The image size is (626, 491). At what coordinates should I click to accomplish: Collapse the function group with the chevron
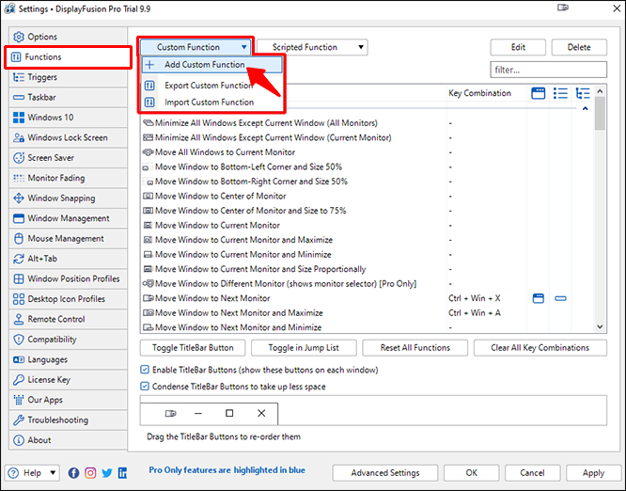point(585,108)
